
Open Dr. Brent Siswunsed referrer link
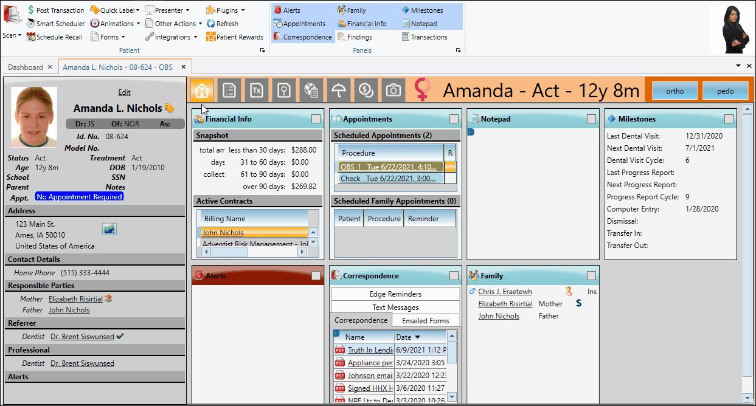82,337
